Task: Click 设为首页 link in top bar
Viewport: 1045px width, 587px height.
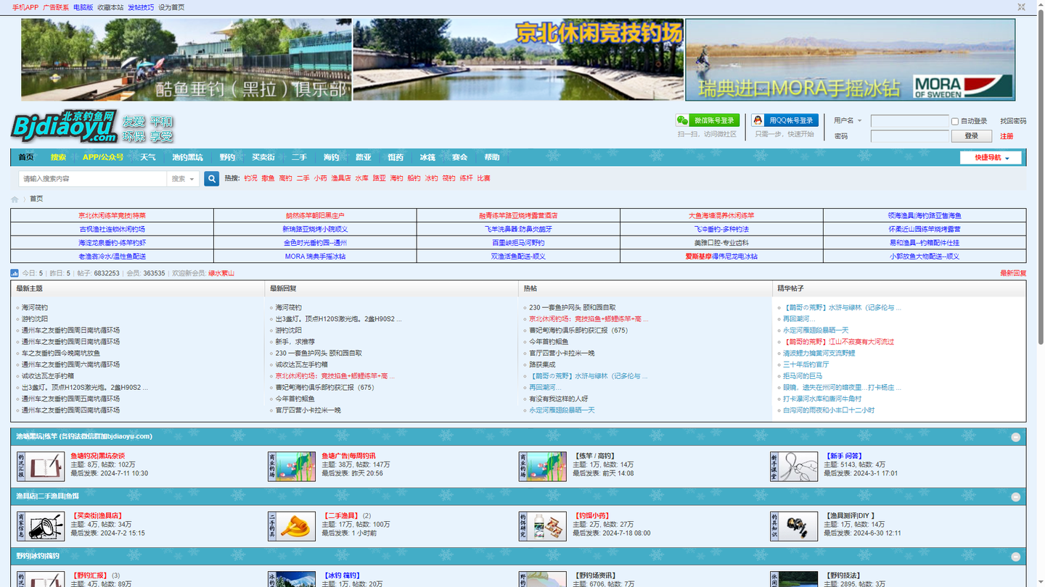Action: 171,7
